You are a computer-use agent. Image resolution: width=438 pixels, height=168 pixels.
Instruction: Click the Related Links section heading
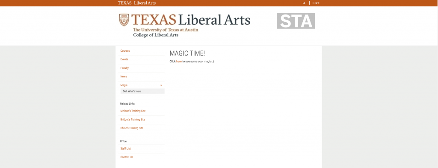coord(127,103)
